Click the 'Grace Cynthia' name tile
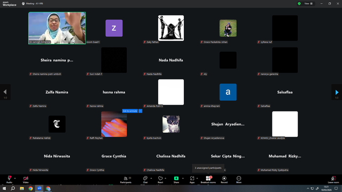 coord(114,156)
